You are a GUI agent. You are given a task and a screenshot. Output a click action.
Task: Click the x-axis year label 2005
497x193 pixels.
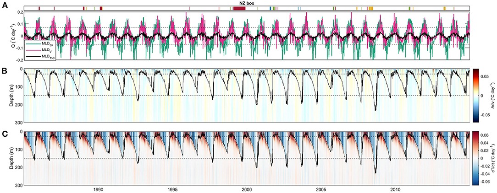pyautogui.click(x=321, y=190)
